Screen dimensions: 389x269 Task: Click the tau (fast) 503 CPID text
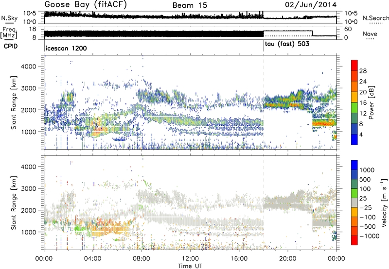tap(287, 44)
